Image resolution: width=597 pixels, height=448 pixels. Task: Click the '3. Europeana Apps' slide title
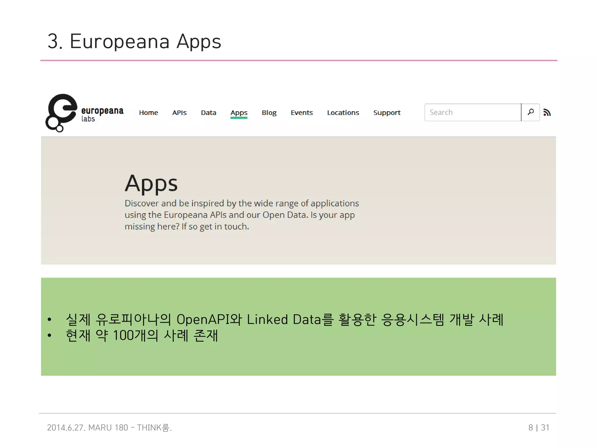click(x=134, y=41)
